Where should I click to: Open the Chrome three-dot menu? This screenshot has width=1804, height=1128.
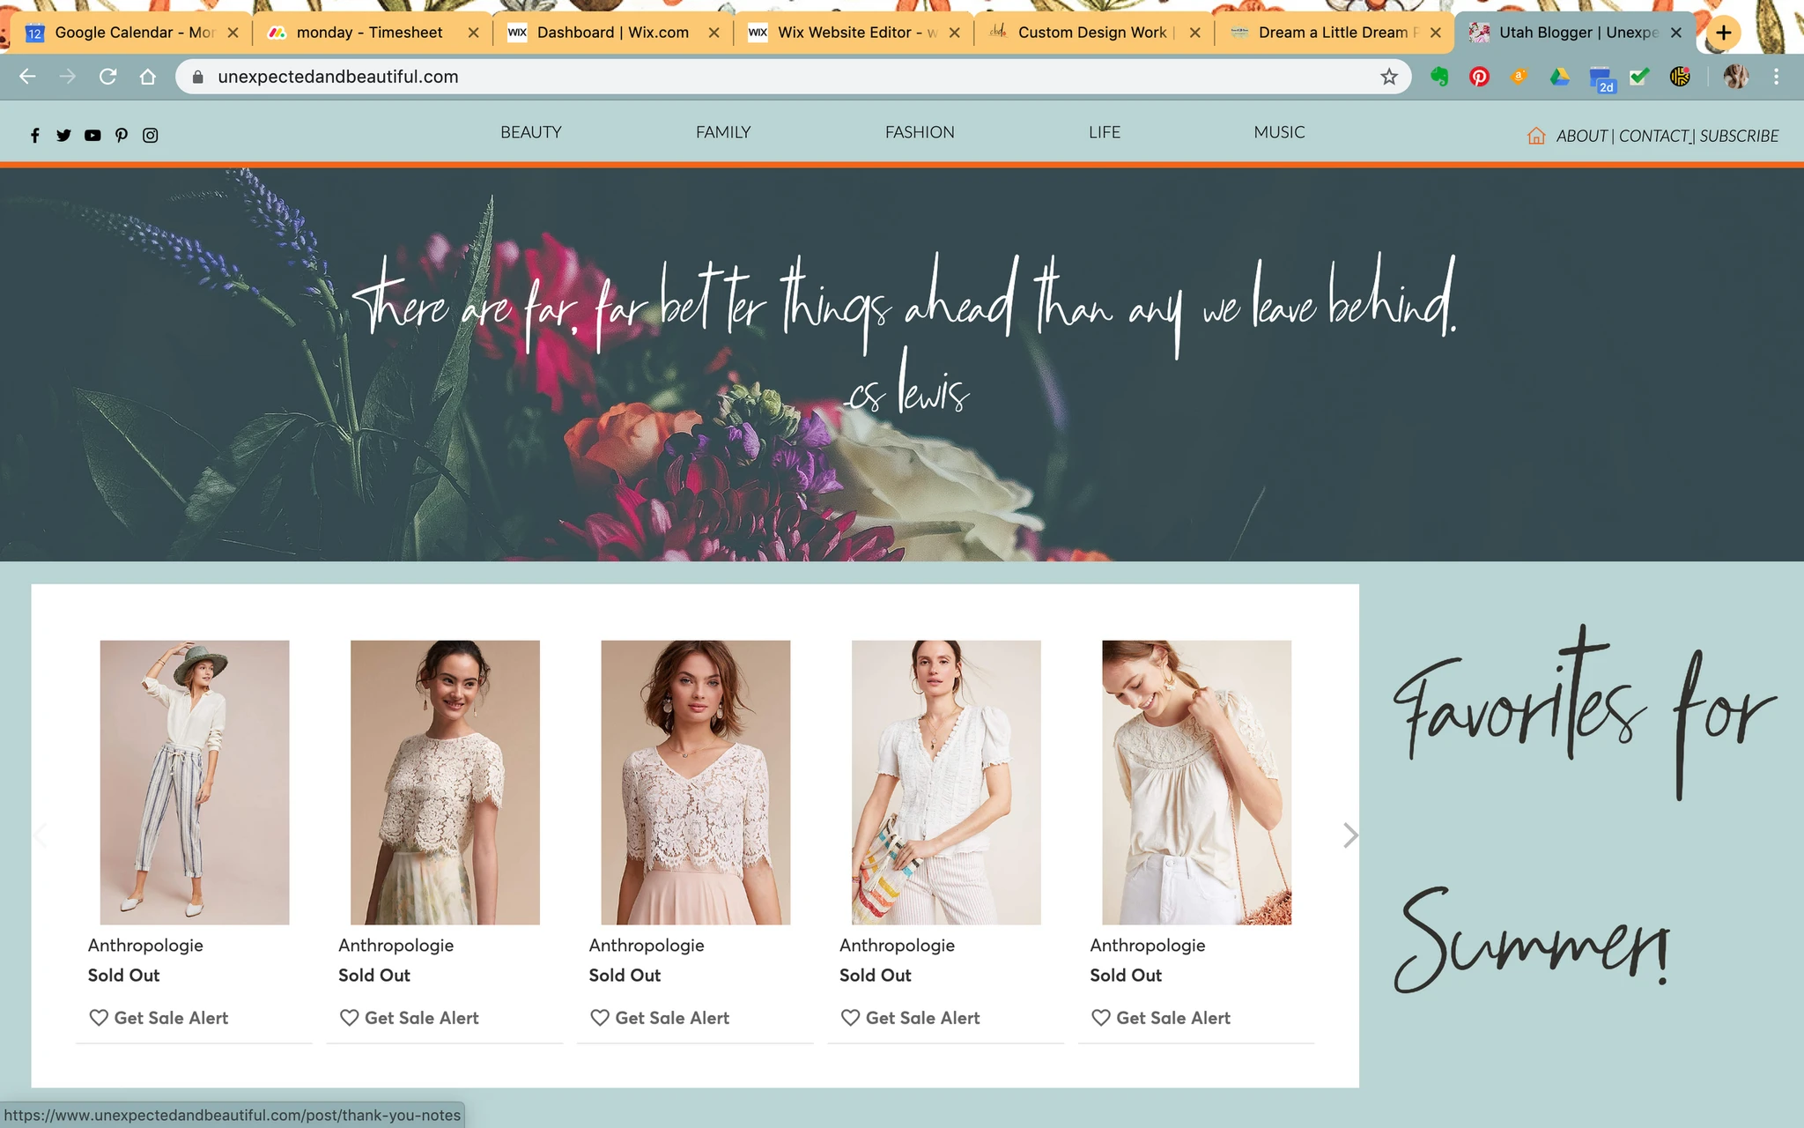[1776, 77]
